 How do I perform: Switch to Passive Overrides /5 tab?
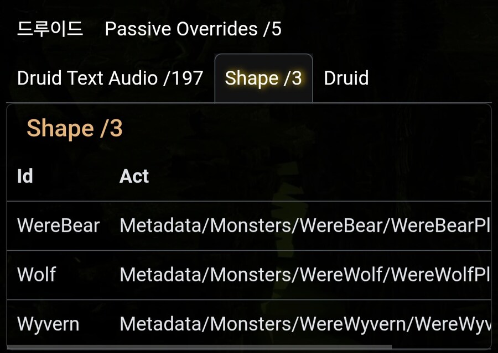click(x=193, y=29)
